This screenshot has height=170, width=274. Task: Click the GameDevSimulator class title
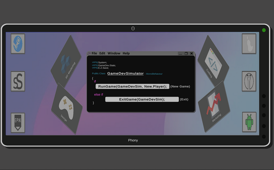click(x=125, y=73)
